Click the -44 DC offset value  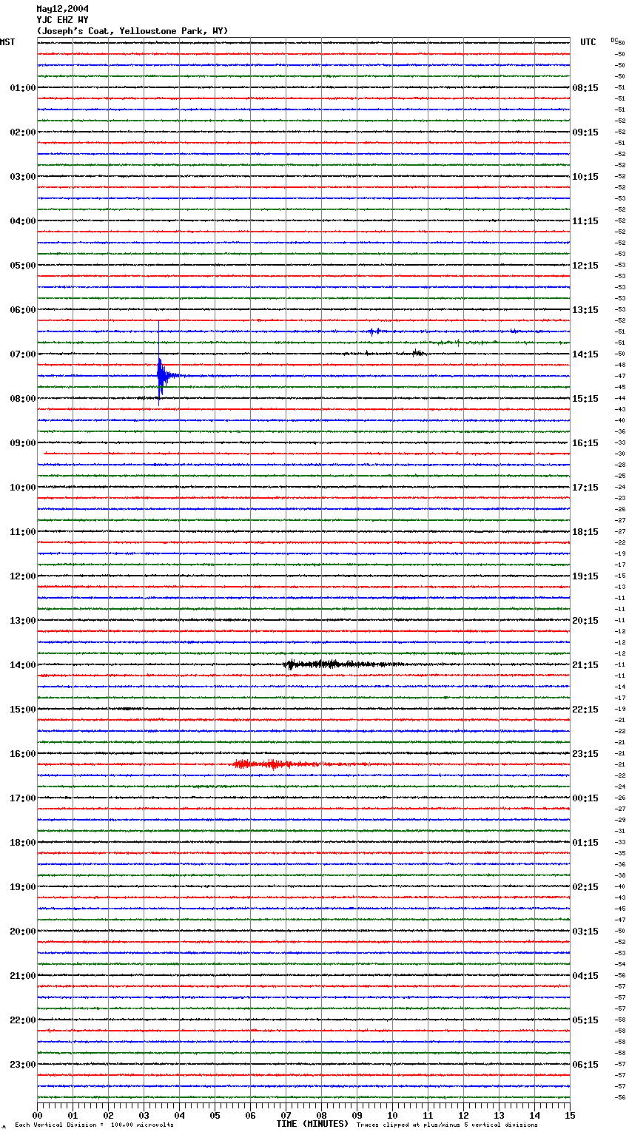(620, 399)
